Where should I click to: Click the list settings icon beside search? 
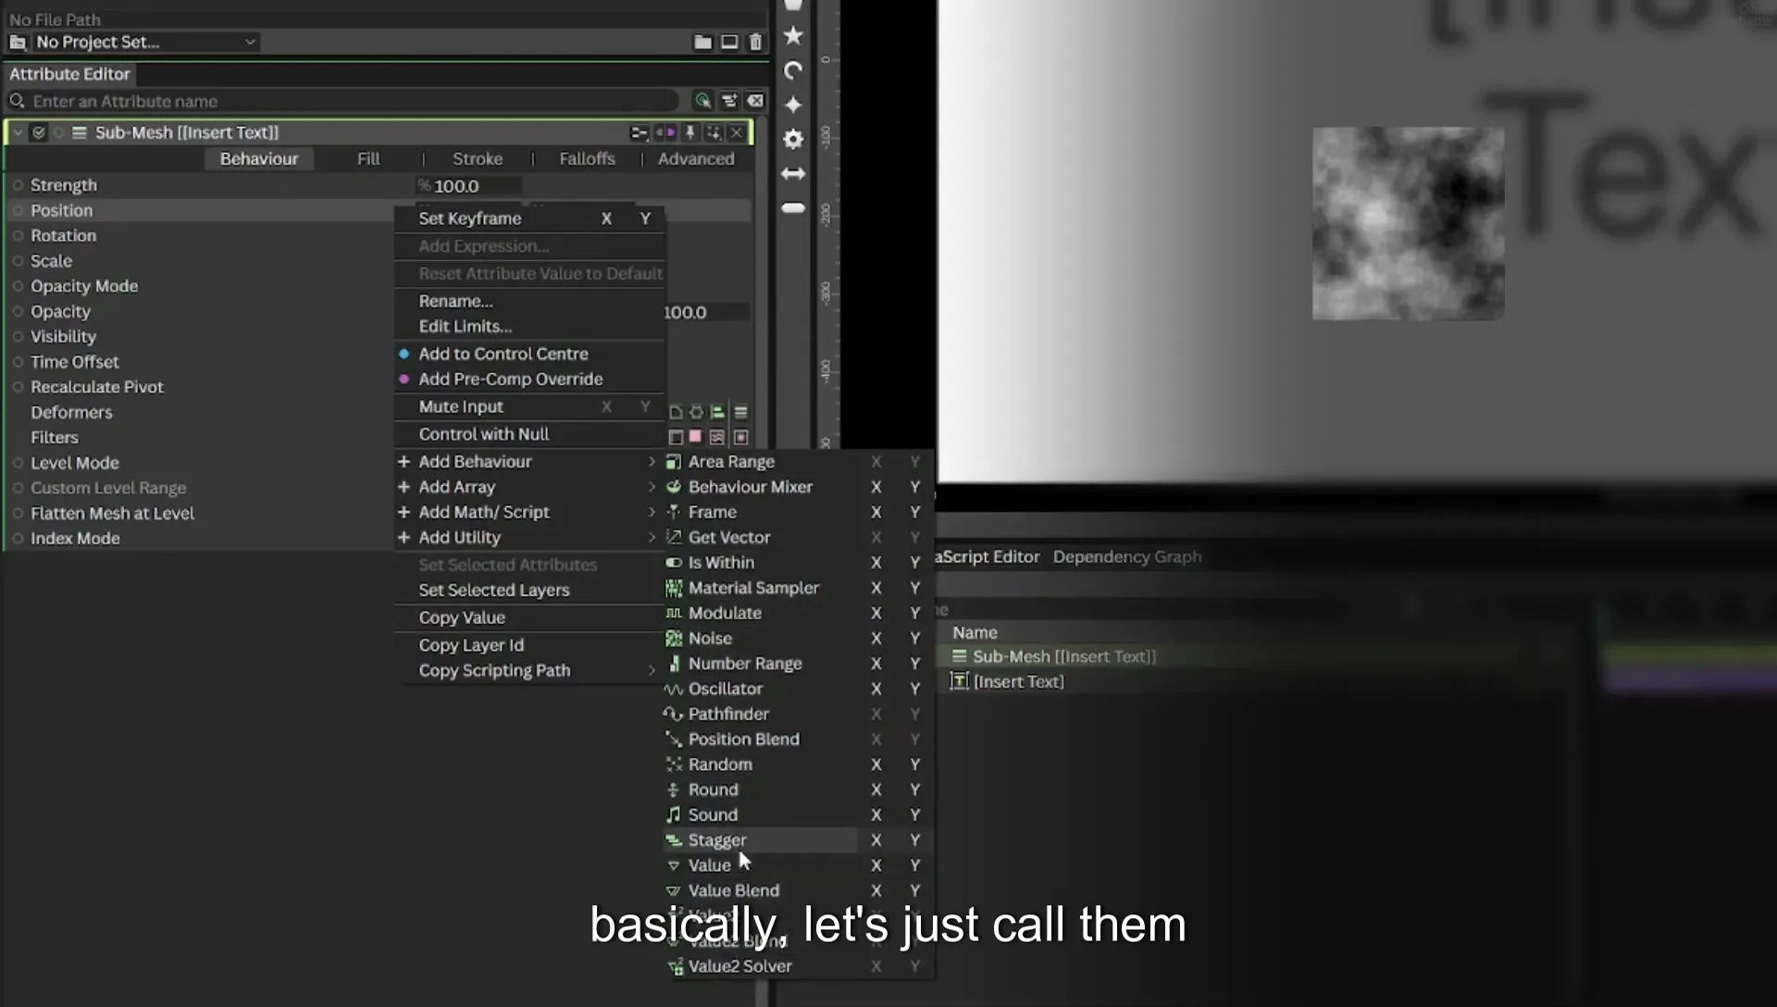pos(729,101)
